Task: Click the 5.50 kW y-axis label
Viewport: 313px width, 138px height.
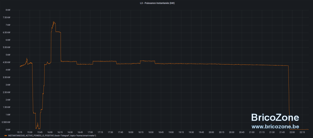Action: pyautogui.click(x=7, y=47)
